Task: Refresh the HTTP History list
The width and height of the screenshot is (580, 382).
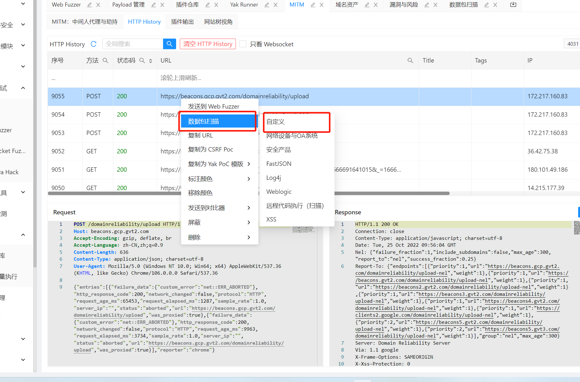Action: pos(93,44)
